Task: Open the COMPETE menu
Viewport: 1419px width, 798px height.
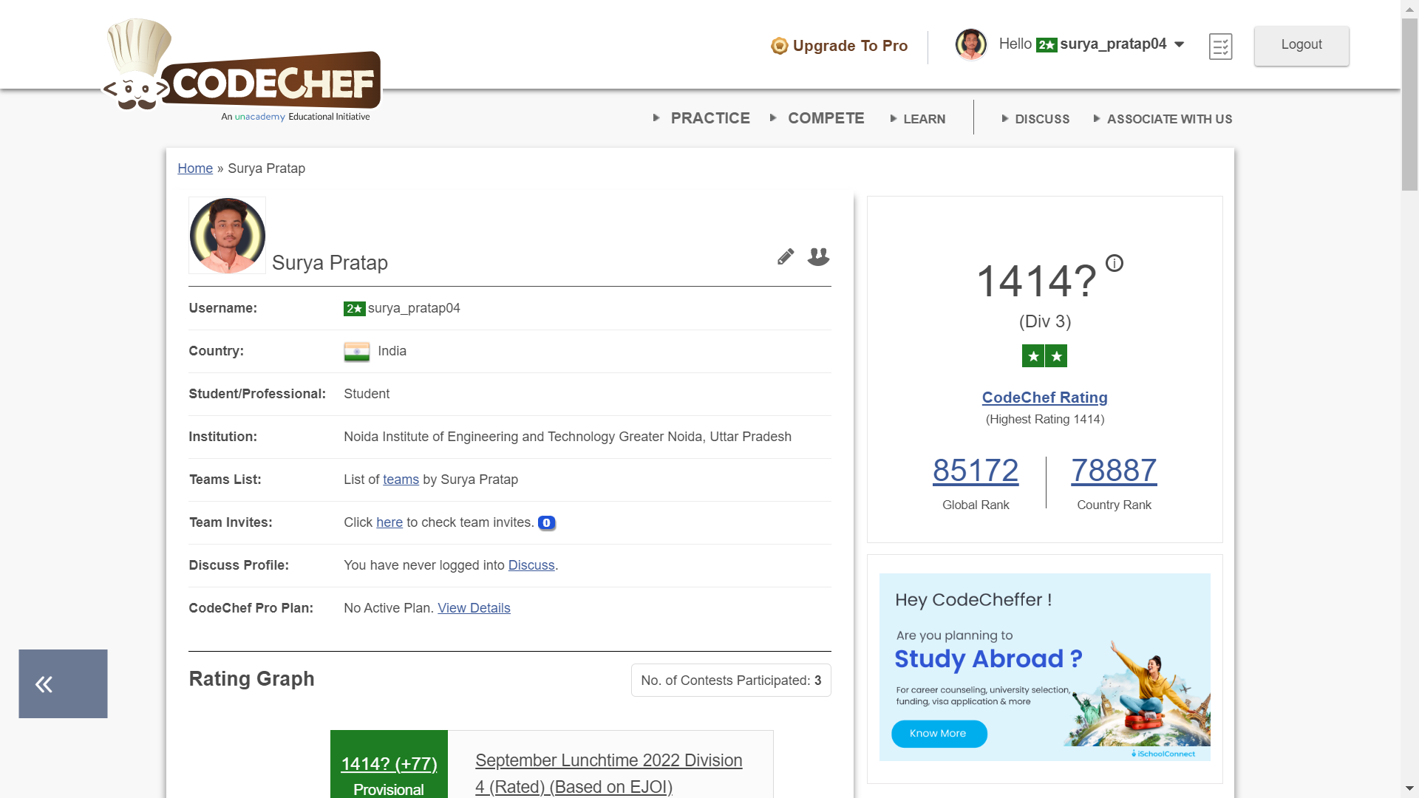Action: [826, 118]
